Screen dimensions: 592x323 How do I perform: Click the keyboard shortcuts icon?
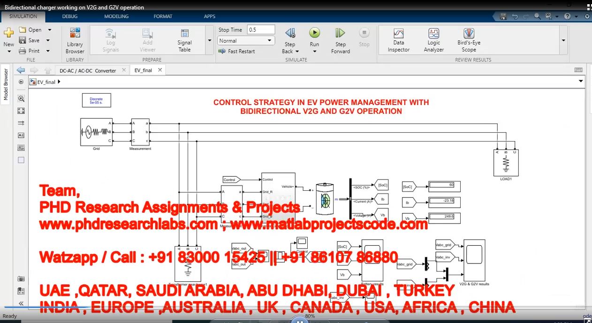pos(579,70)
